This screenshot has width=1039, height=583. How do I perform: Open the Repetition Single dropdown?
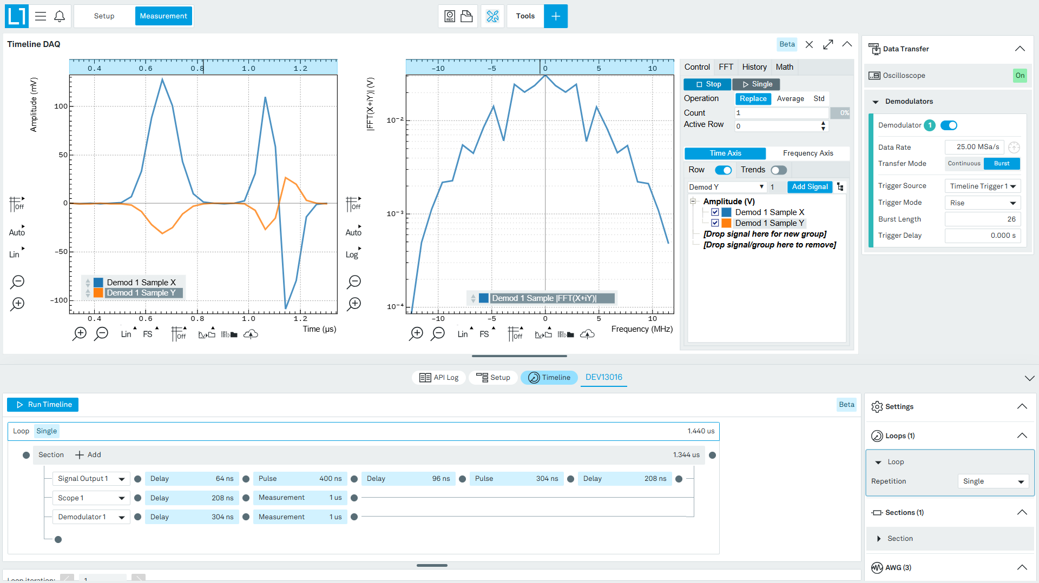pos(994,481)
